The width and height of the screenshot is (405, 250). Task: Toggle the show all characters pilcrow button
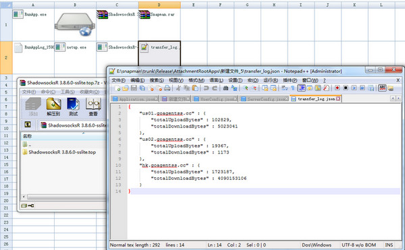coord(293,88)
